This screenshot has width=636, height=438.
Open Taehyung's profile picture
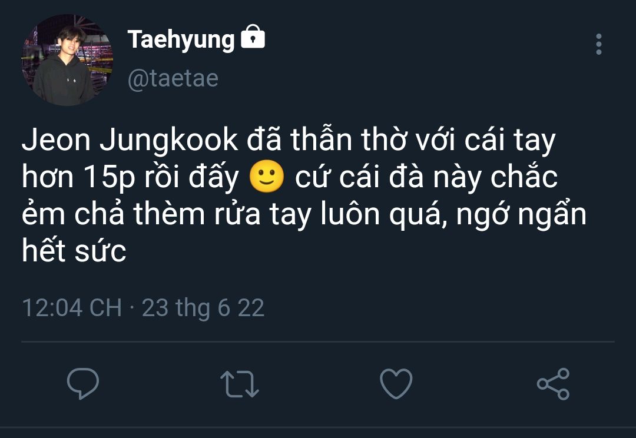click(x=67, y=61)
